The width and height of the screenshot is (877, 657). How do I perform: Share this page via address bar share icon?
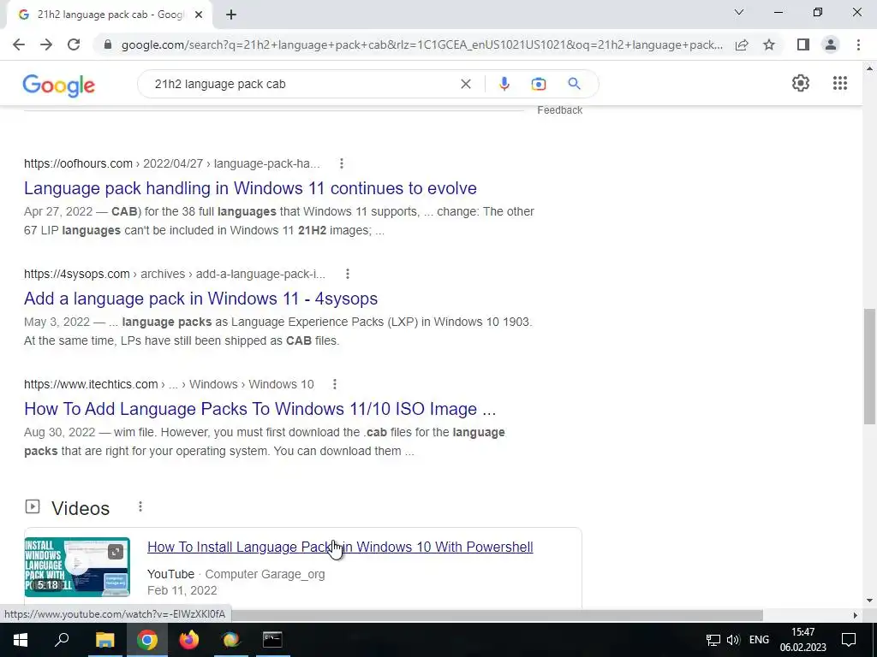[x=742, y=44]
